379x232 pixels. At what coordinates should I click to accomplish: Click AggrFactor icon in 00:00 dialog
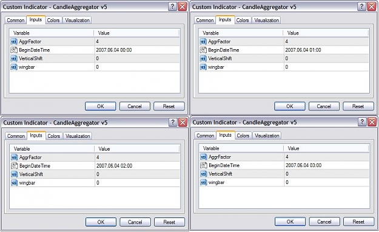(14, 42)
